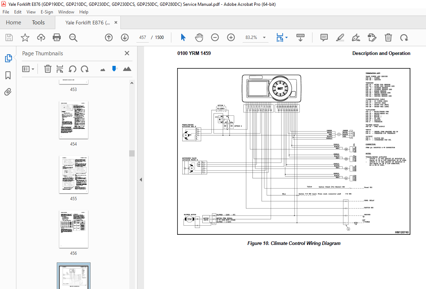
Task: Click 'Description and Operation' header text
Action: click(381, 53)
